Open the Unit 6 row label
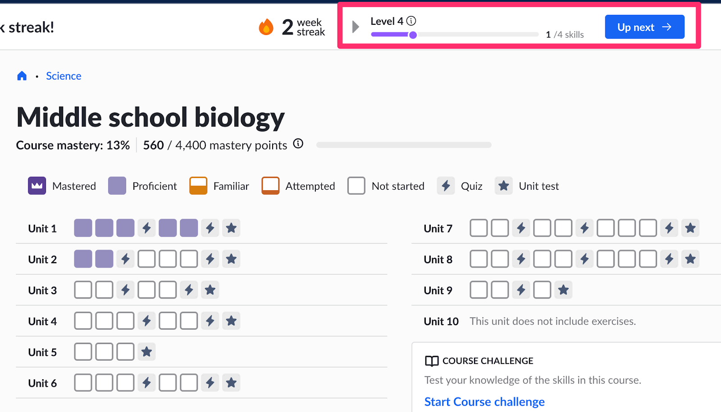Image resolution: width=721 pixels, height=412 pixels. coord(42,383)
